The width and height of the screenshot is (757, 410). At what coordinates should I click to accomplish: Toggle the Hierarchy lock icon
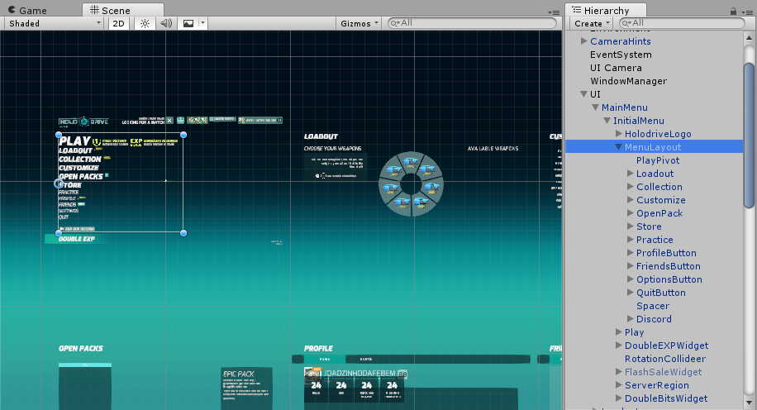point(733,11)
